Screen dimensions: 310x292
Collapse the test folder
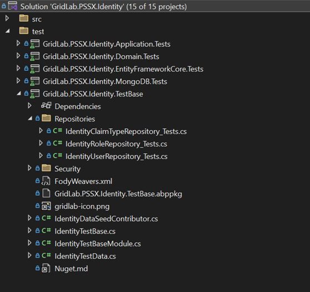coord(8,31)
